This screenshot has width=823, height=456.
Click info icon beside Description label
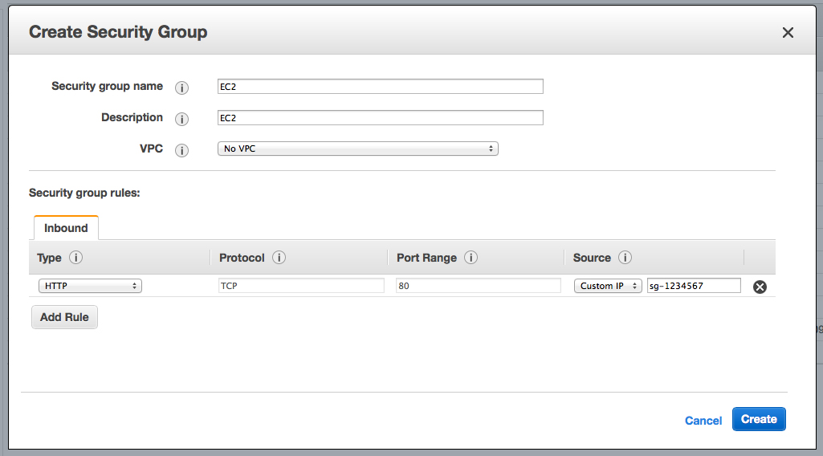pos(181,119)
